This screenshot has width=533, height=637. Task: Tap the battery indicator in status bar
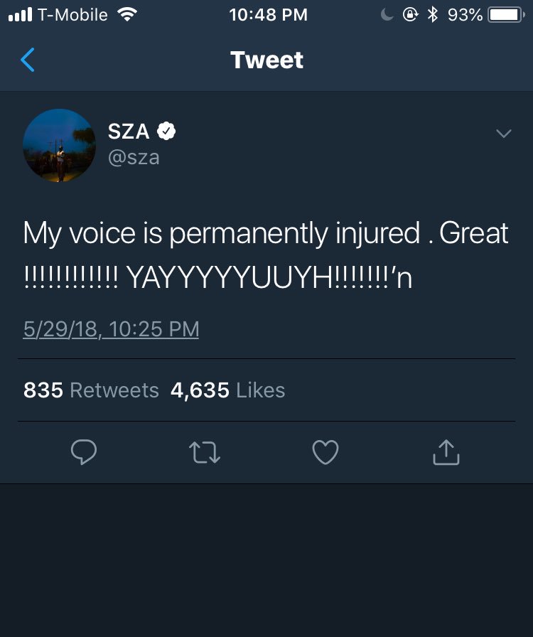[x=506, y=15]
